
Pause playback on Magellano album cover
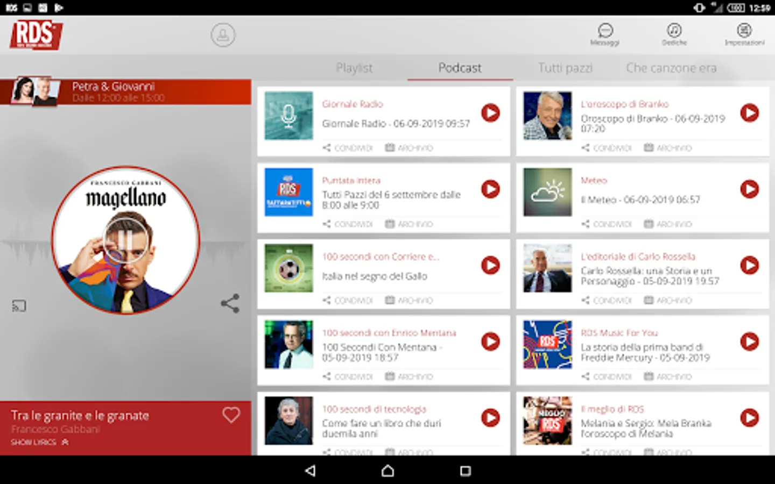[125, 240]
